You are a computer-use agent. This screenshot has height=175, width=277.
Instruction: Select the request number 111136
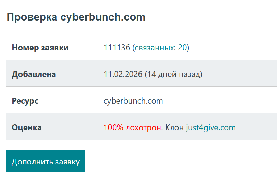pos(116,48)
